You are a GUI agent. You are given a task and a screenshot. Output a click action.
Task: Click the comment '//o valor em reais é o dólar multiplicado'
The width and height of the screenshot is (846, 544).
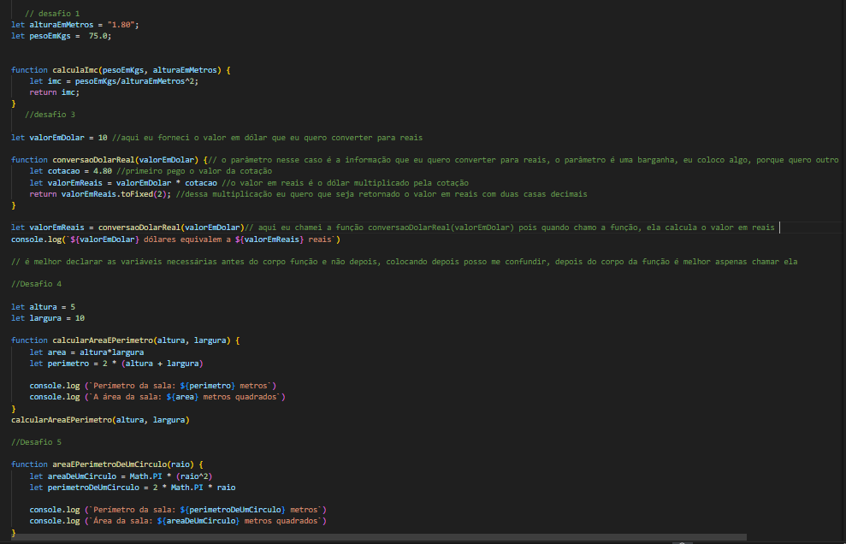[x=345, y=183]
